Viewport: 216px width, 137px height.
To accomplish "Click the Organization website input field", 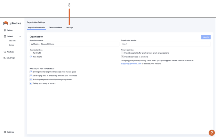I will (165, 44).
